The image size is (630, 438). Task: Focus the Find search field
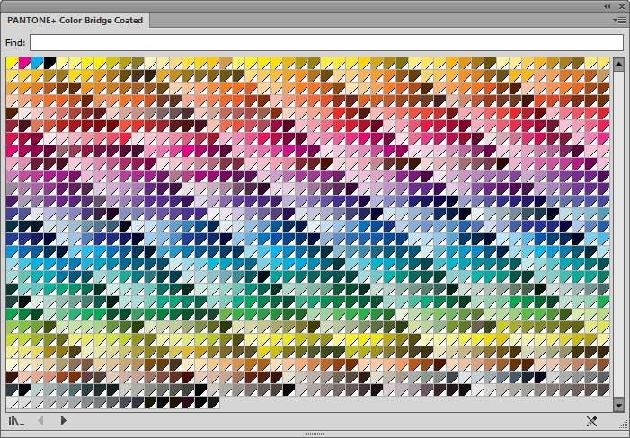point(326,42)
